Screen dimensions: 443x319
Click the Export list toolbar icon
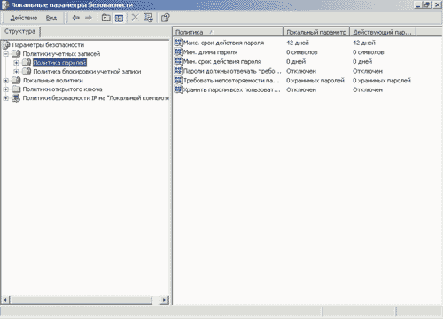coord(148,18)
